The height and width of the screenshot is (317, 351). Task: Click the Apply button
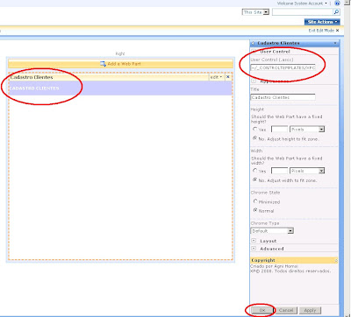[310, 310]
